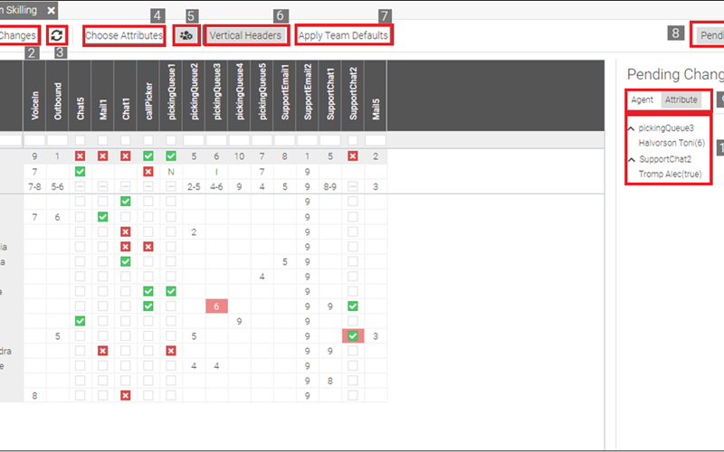724x452 pixels.
Task: Select pending change Halvorson Toni(6)
Action: tap(672, 143)
